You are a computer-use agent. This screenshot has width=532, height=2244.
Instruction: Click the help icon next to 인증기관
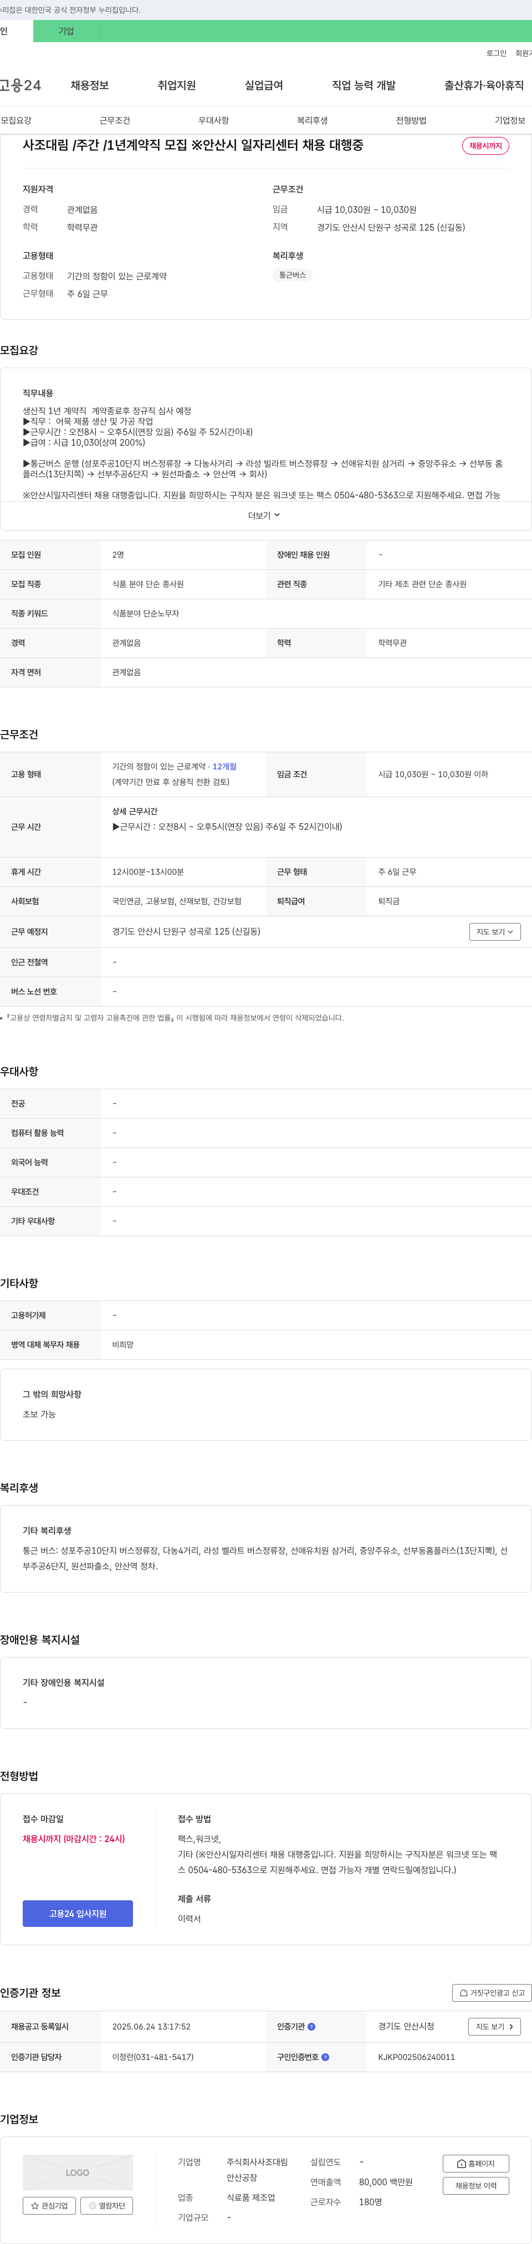point(311,2026)
